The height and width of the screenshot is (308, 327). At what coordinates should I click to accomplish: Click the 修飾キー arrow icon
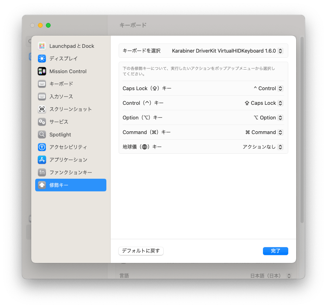tap(42, 185)
